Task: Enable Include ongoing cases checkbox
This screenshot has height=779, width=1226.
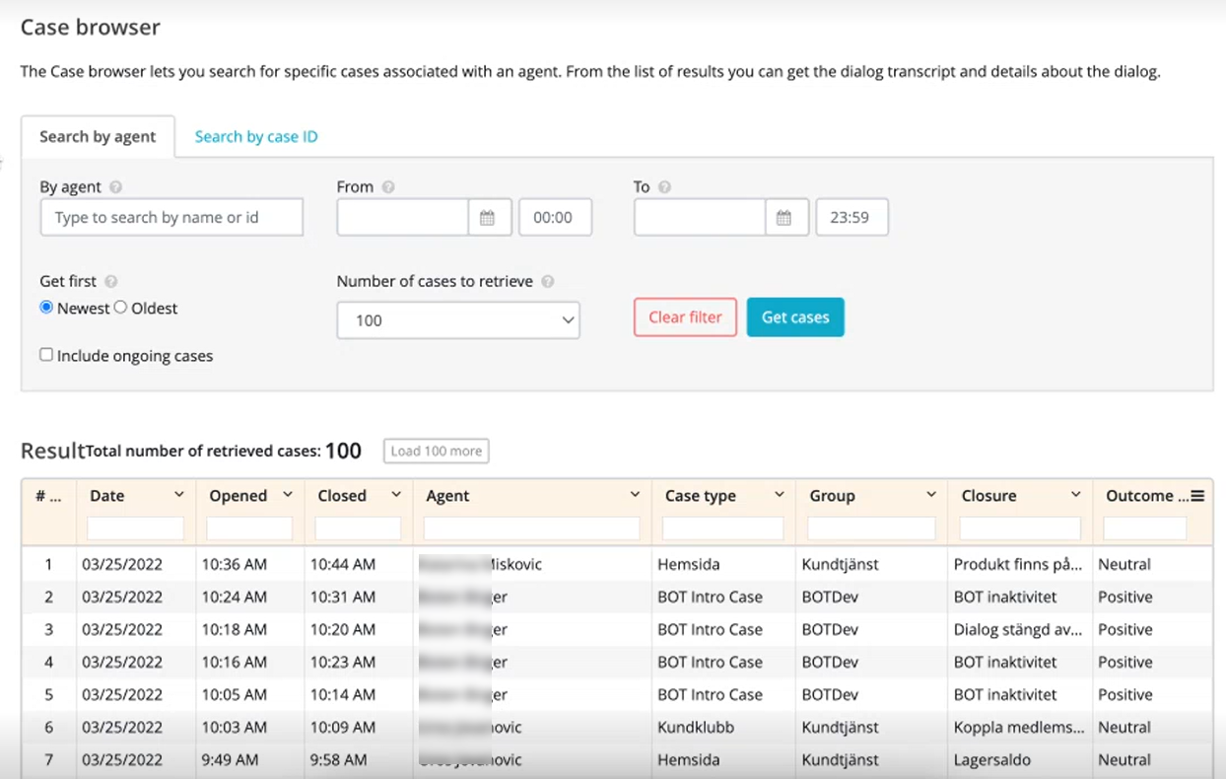Action: pyautogui.click(x=46, y=355)
